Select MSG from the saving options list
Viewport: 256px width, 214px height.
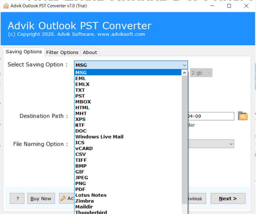pyautogui.click(x=128, y=72)
